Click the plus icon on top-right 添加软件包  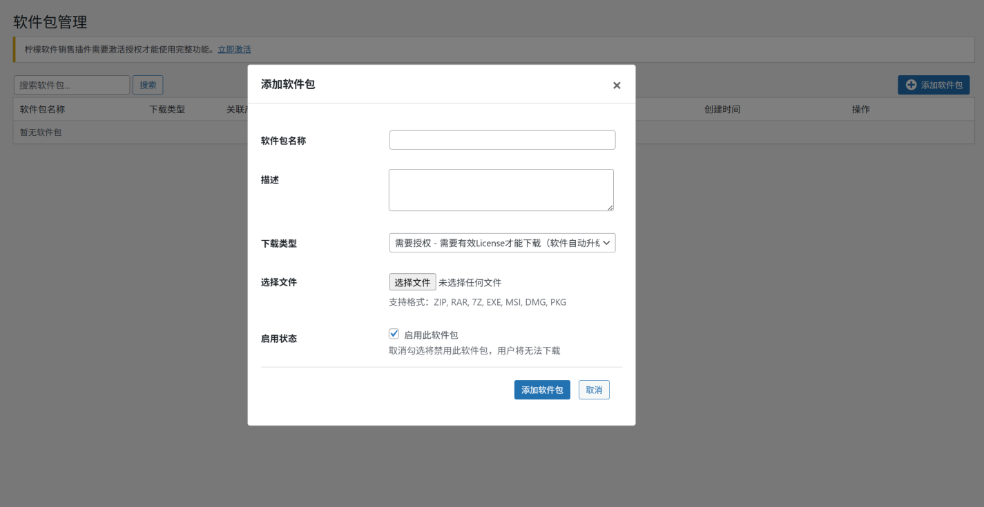coord(911,85)
